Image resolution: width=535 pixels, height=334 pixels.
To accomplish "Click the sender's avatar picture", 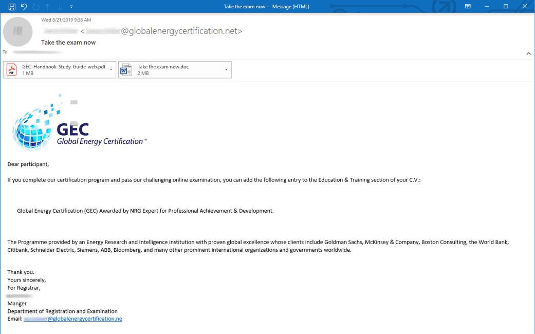I will (18, 32).
